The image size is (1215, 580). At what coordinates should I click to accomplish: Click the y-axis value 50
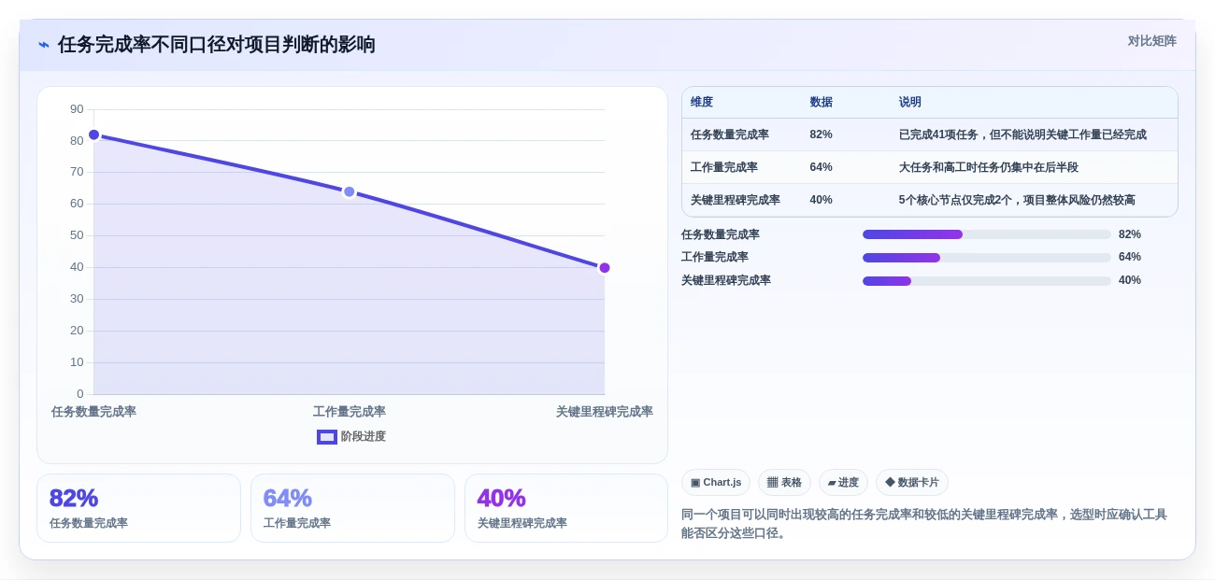(77, 235)
